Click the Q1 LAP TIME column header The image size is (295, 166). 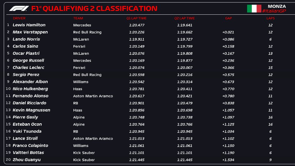tap(137, 18)
